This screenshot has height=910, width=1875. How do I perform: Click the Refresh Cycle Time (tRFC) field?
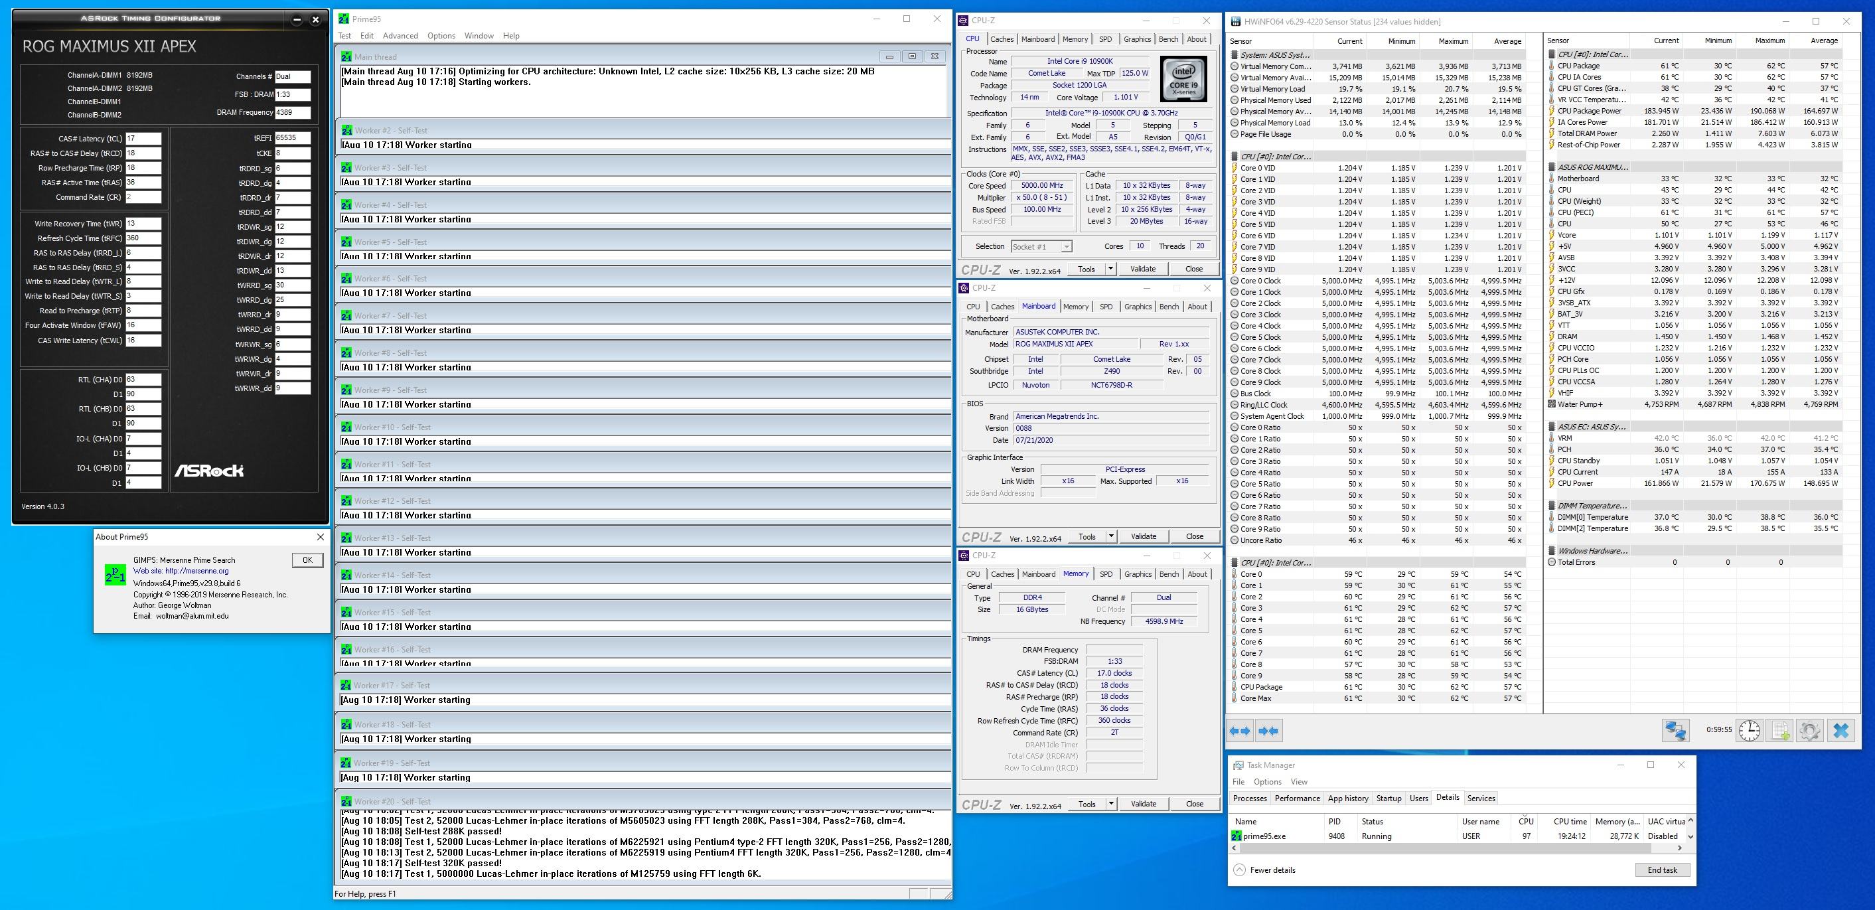[x=143, y=238]
